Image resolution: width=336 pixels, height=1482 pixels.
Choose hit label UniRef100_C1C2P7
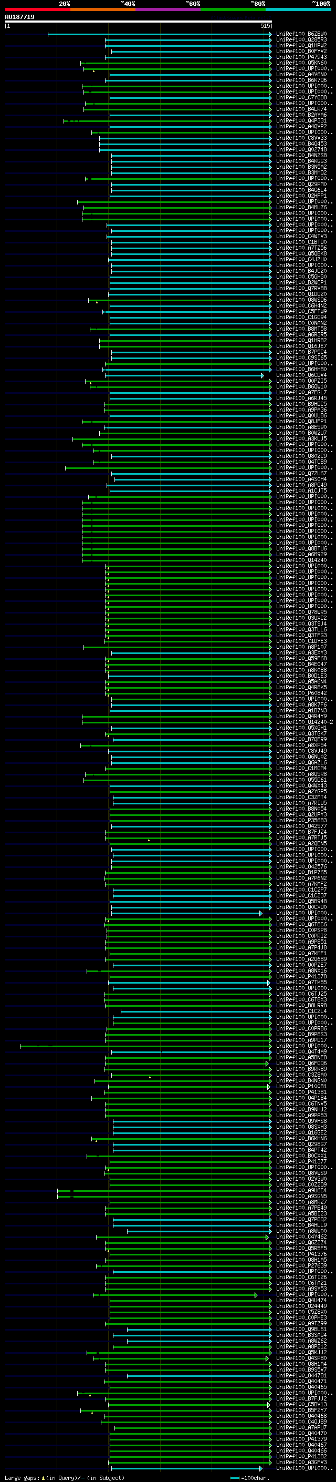[x=301, y=890]
